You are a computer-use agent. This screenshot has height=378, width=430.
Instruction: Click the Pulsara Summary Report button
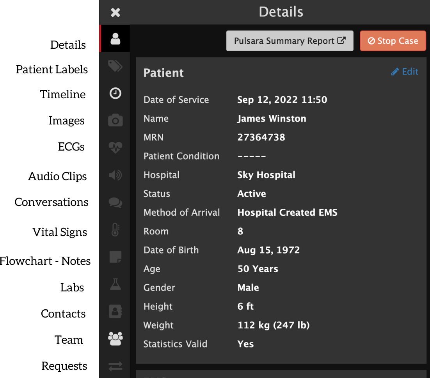click(x=290, y=41)
